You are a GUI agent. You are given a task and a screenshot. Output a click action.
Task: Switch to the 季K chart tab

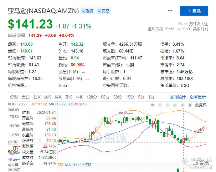(69, 97)
